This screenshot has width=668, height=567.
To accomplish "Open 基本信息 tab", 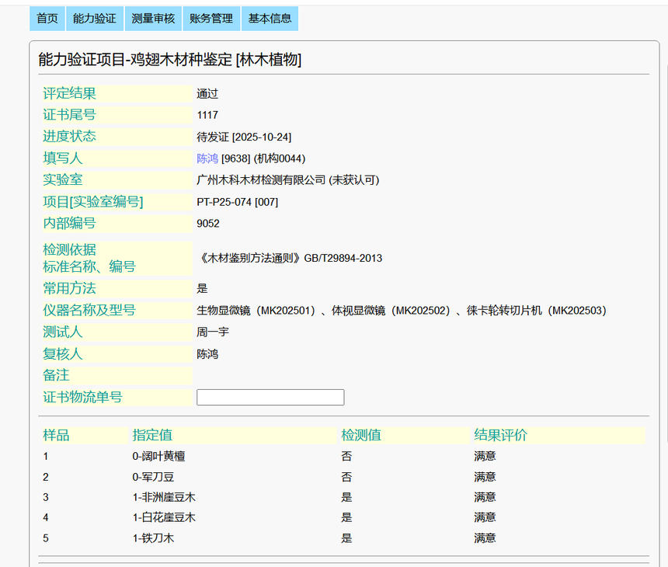I will 270,19.
